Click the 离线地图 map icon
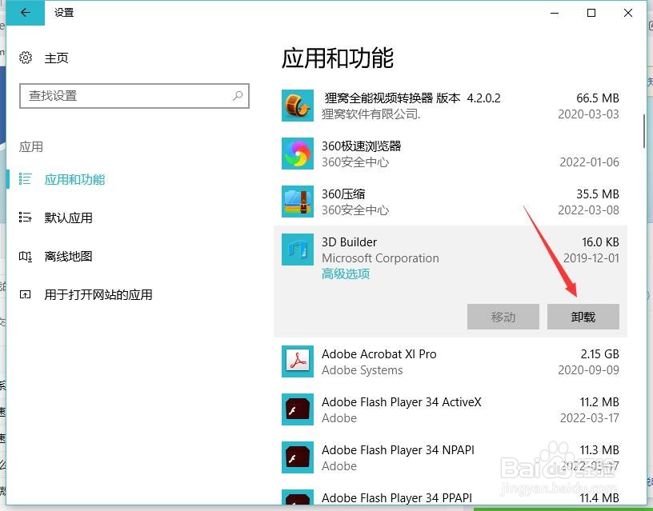This screenshot has height=511, width=653. pos(25,257)
